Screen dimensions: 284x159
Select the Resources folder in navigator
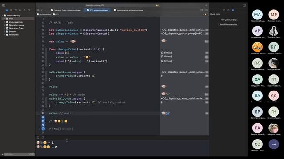[14, 35]
